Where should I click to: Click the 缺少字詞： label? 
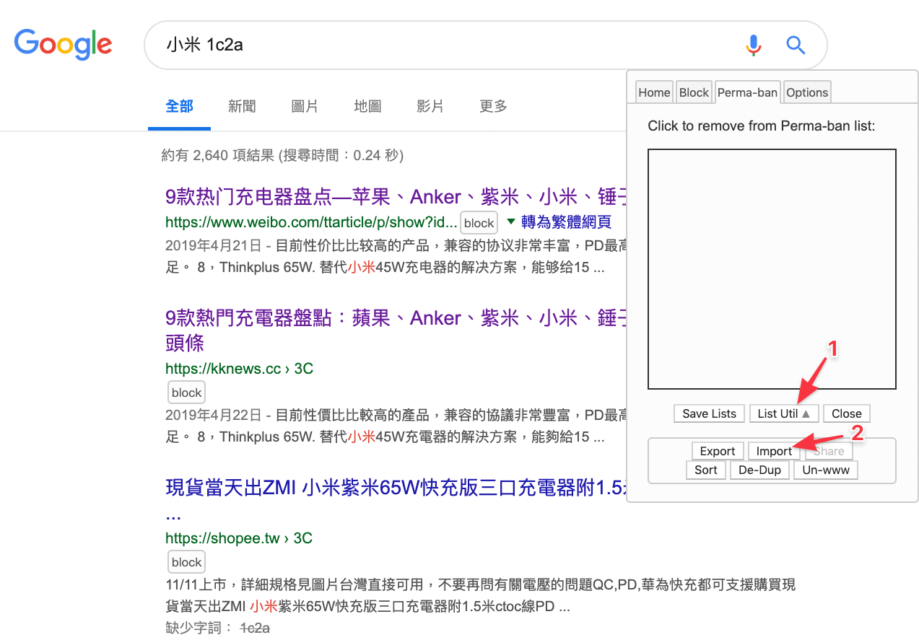pos(200,628)
